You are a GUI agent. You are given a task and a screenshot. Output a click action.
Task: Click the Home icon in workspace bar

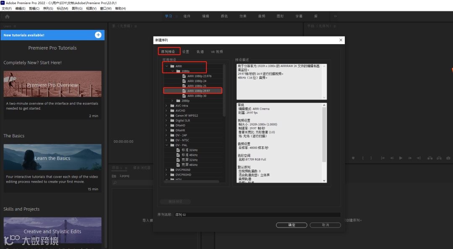pos(7,16)
